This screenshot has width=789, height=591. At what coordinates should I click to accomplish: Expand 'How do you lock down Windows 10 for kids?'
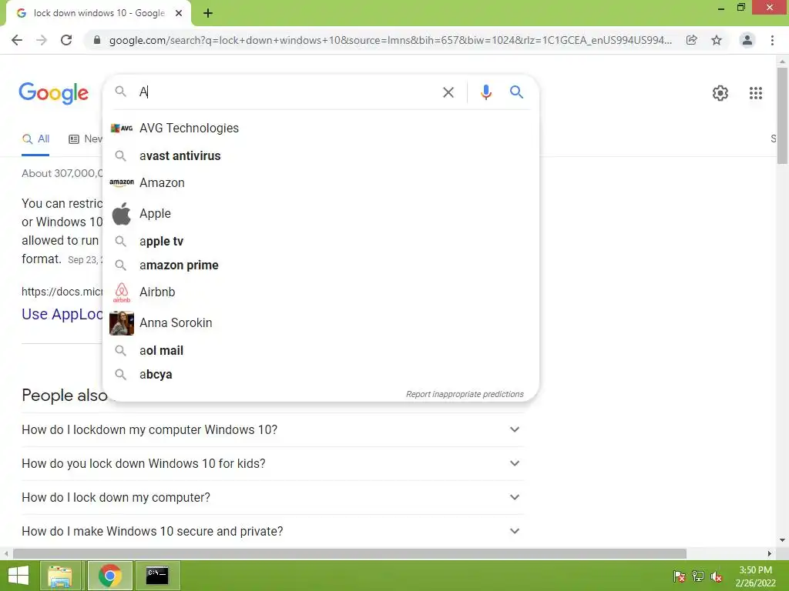272,463
